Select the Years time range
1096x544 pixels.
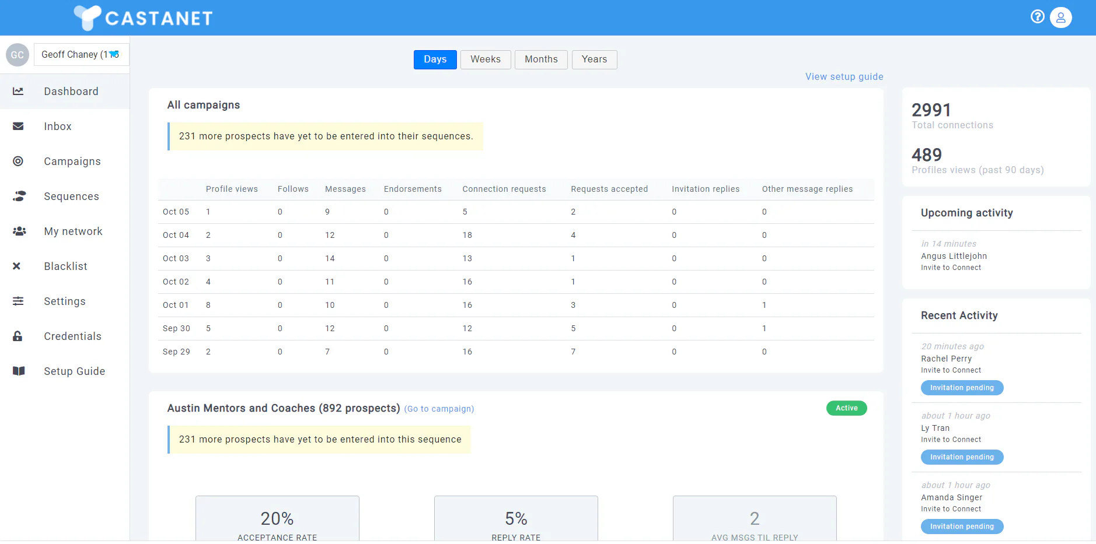594,59
